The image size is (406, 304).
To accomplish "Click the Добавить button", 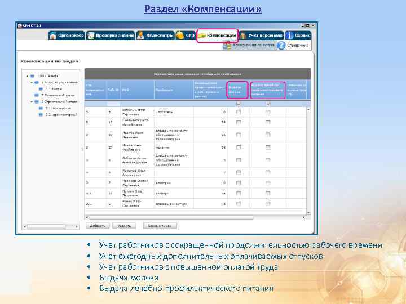I will click(x=98, y=226).
